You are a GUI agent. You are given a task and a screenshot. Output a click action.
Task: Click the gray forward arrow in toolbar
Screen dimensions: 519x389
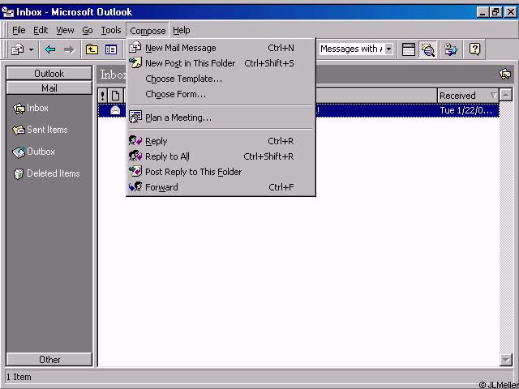point(69,49)
